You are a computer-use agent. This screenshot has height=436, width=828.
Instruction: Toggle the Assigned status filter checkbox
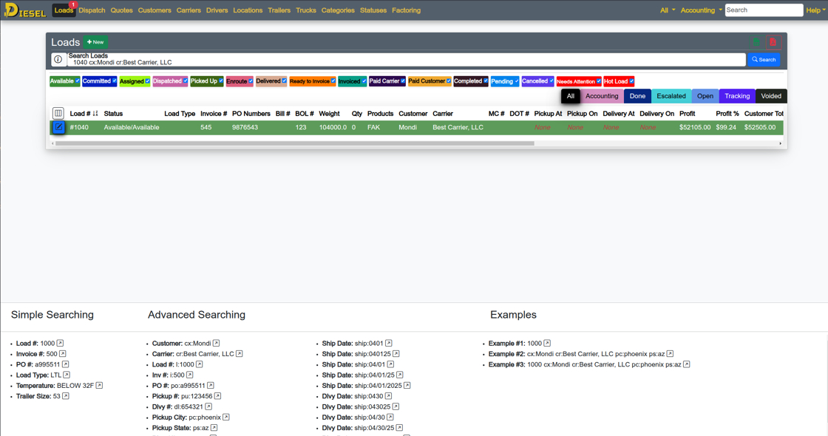click(147, 81)
